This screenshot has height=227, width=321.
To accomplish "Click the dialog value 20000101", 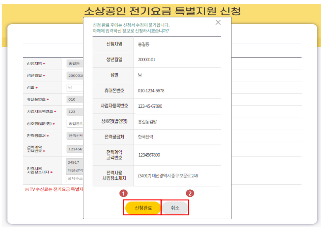I will (146, 60).
